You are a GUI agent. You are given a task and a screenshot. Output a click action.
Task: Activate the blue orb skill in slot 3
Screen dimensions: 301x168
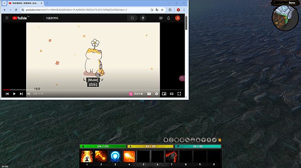coord(115,156)
